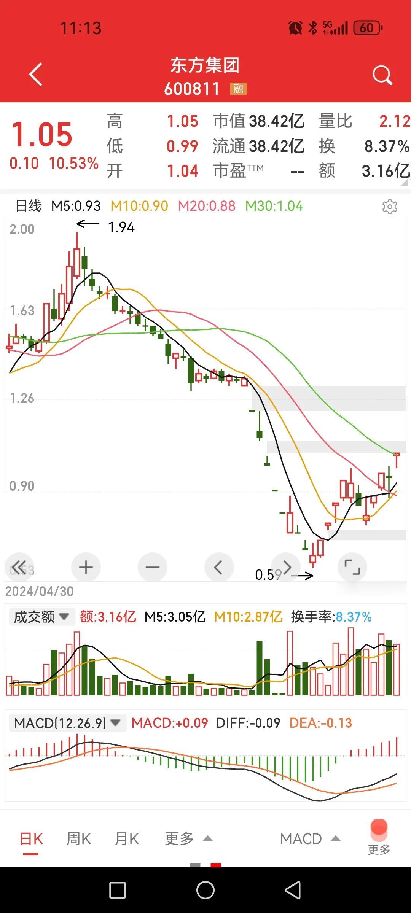Tap the M30:1.04 moving average label

[274, 206]
